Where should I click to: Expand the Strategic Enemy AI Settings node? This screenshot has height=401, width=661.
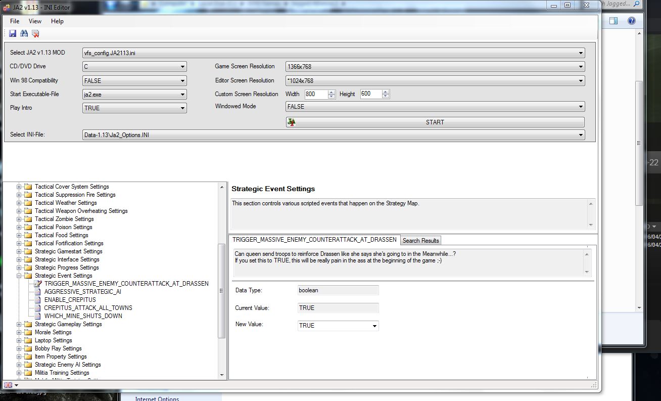click(x=19, y=365)
